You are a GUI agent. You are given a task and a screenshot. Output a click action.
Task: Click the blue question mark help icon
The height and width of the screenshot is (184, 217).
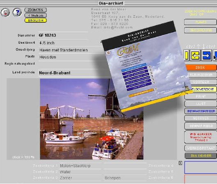click(17, 12)
